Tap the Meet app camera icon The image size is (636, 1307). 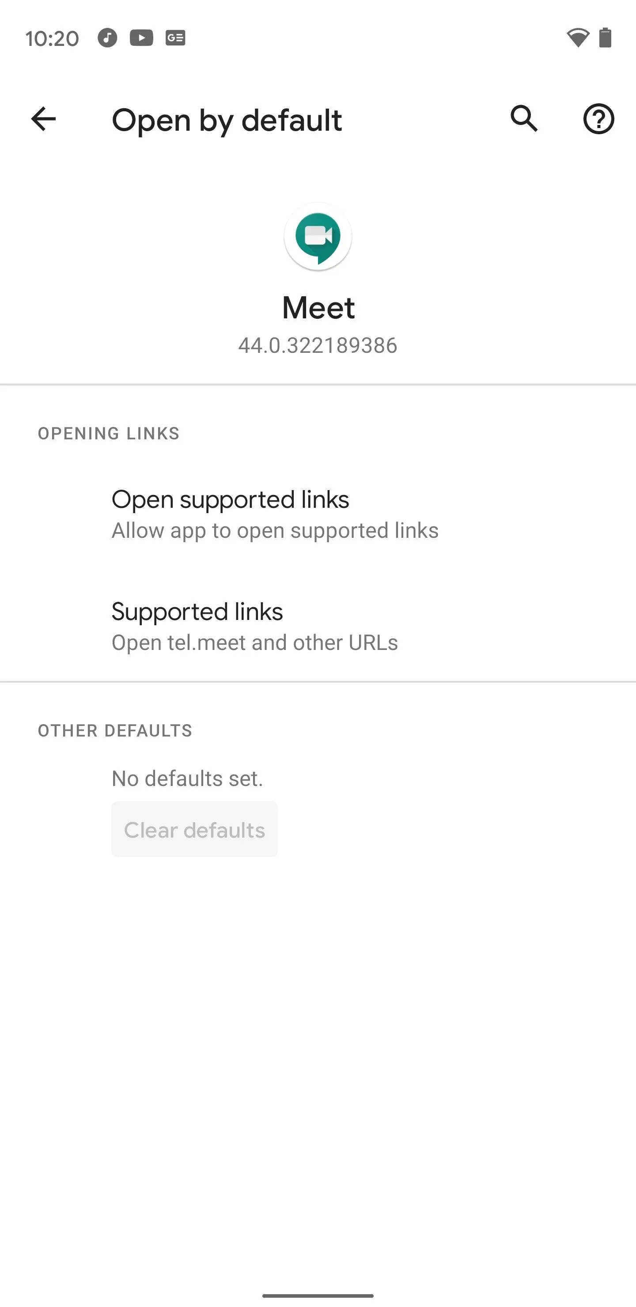[x=318, y=237]
